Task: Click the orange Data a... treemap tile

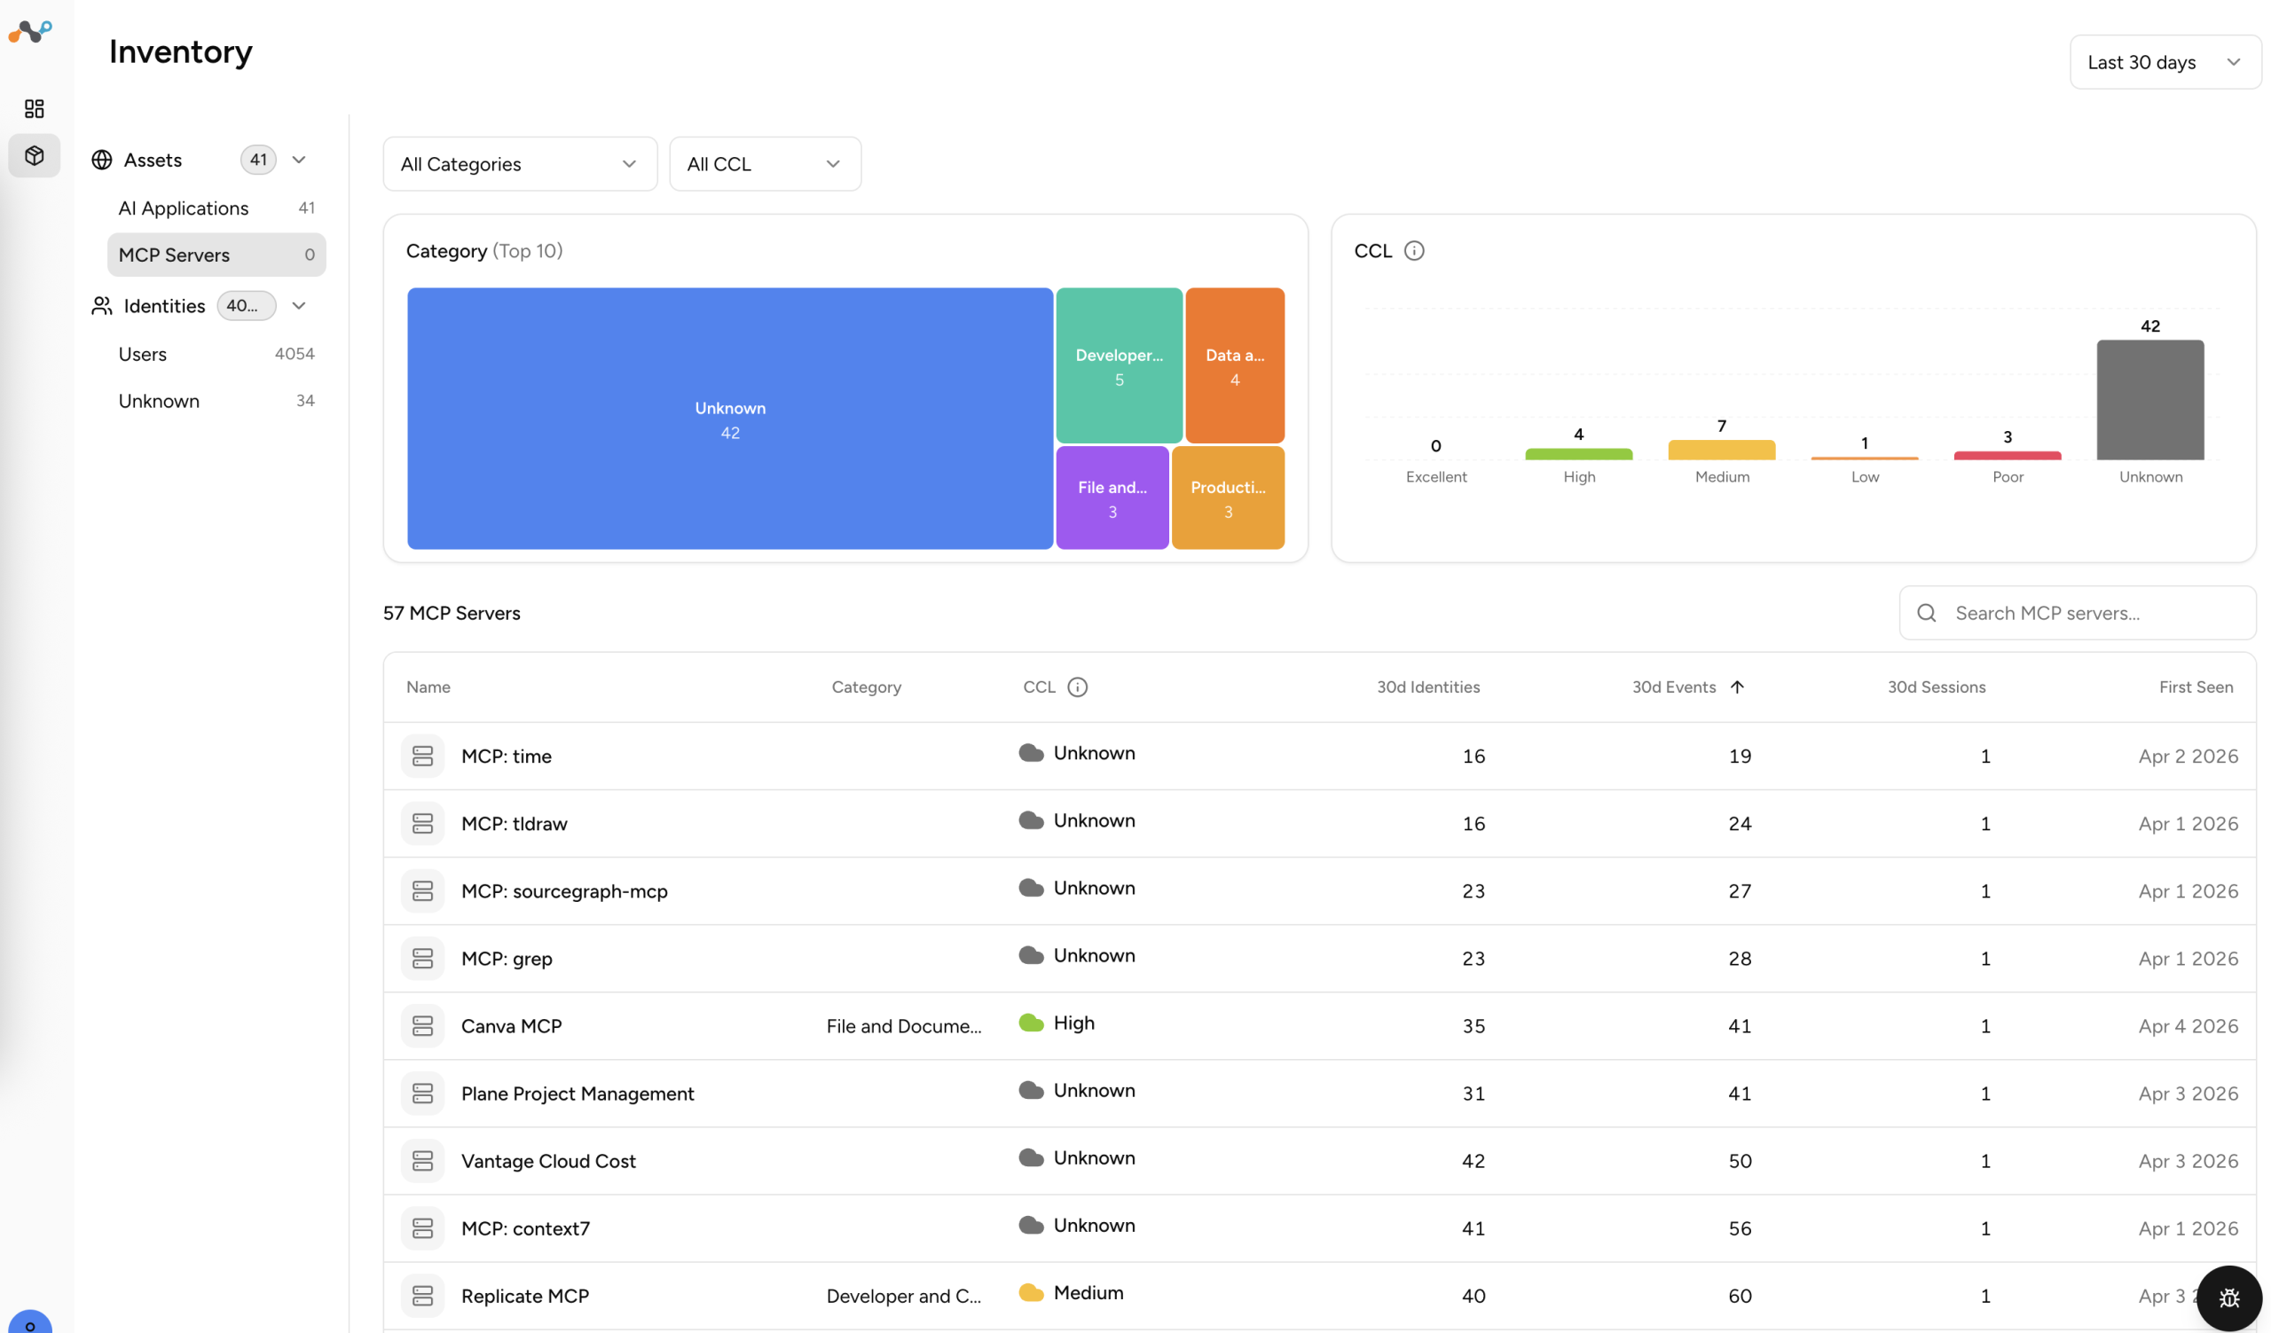Action: [x=1235, y=365]
